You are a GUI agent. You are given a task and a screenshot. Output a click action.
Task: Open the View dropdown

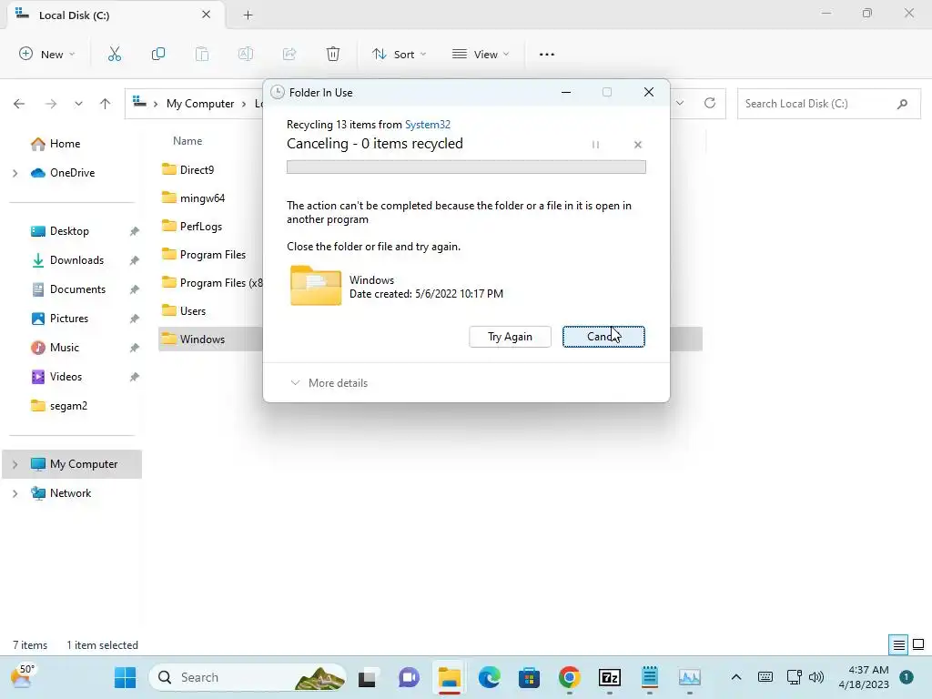point(481,54)
